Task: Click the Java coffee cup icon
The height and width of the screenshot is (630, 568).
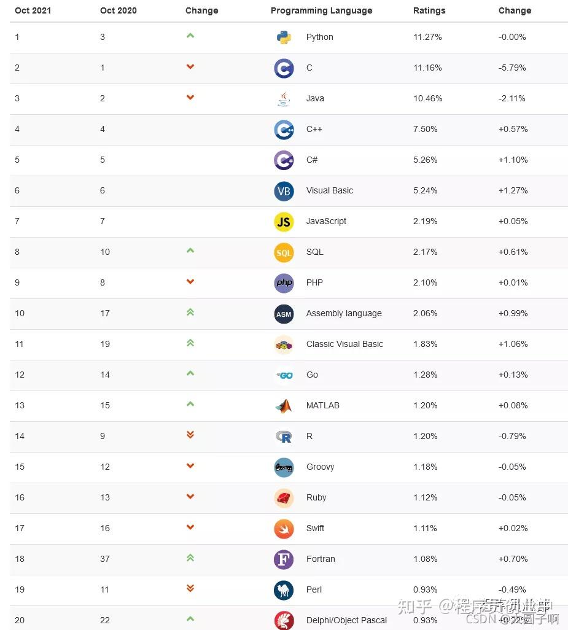Action: click(x=284, y=99)
